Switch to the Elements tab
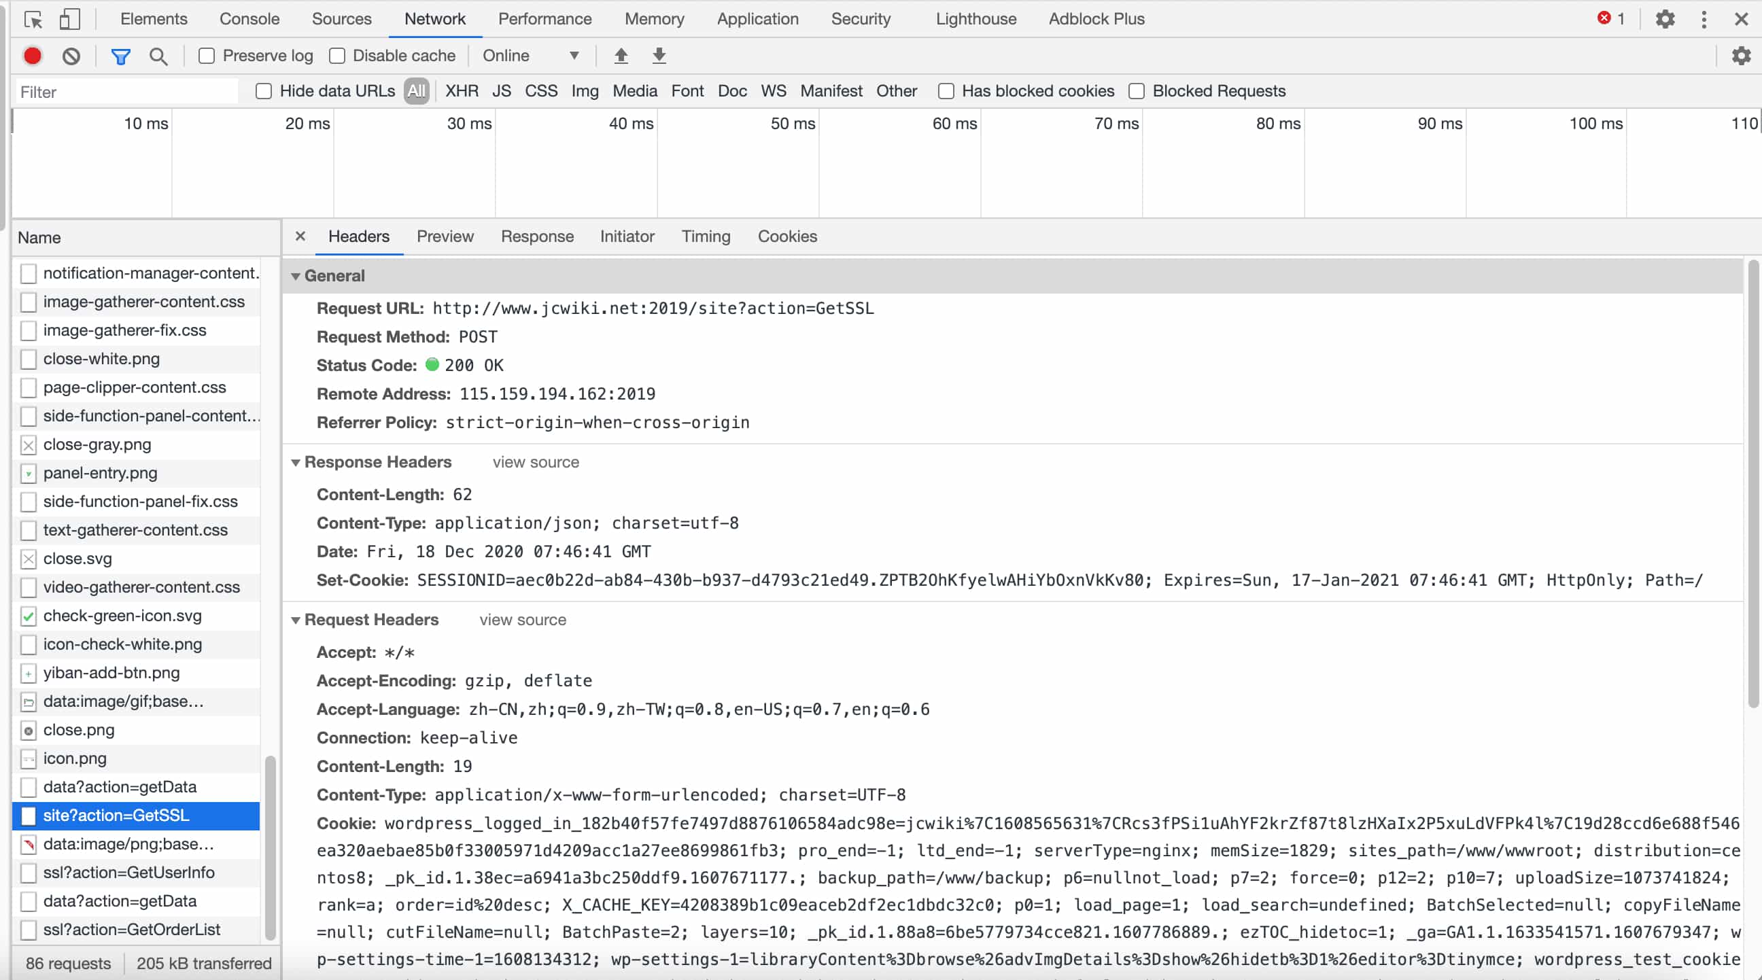Screen dimensions: 1762x980 154,19
